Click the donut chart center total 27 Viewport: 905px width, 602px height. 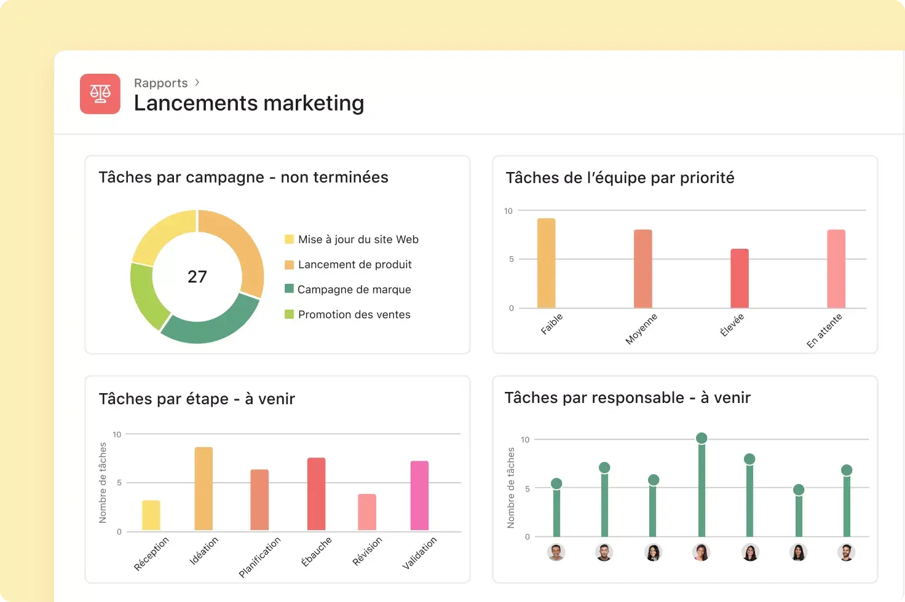point(197,276)
